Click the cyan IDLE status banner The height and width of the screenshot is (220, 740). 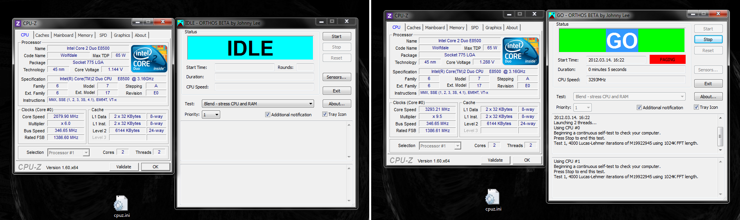pyautogui.click(x=250, y=48)
